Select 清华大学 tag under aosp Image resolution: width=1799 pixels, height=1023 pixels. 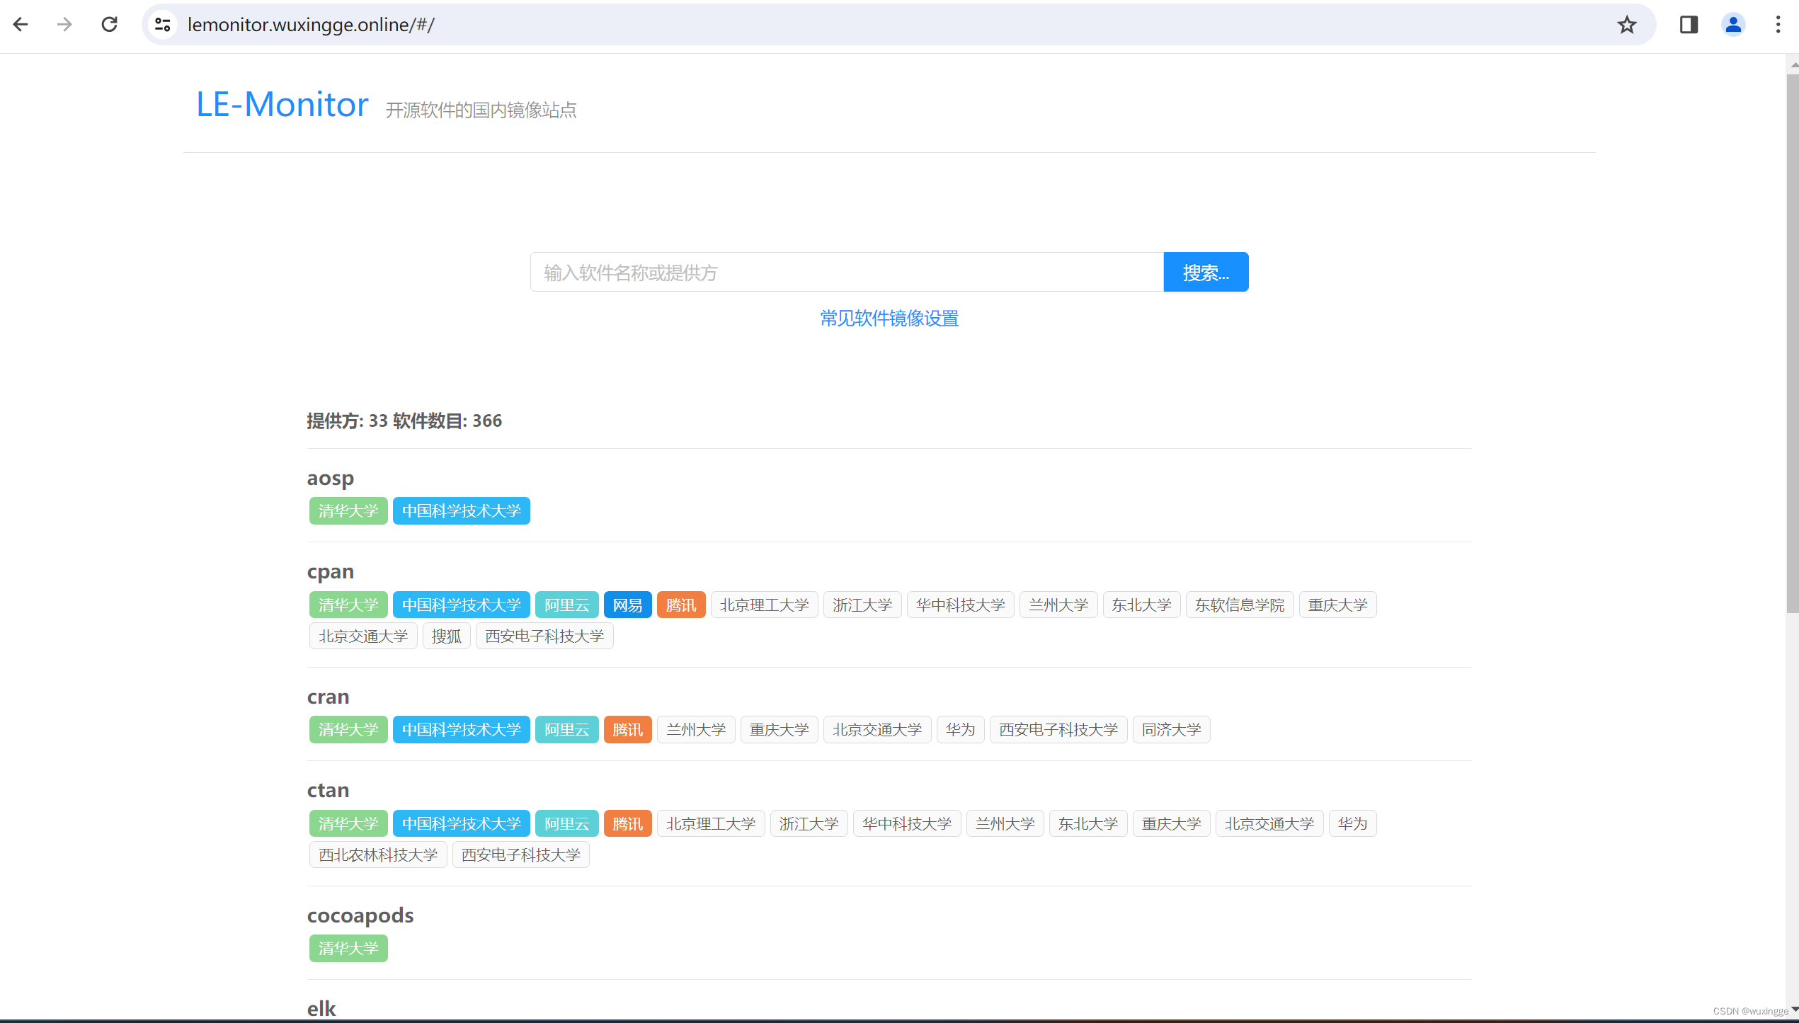(x=348, y=511)
